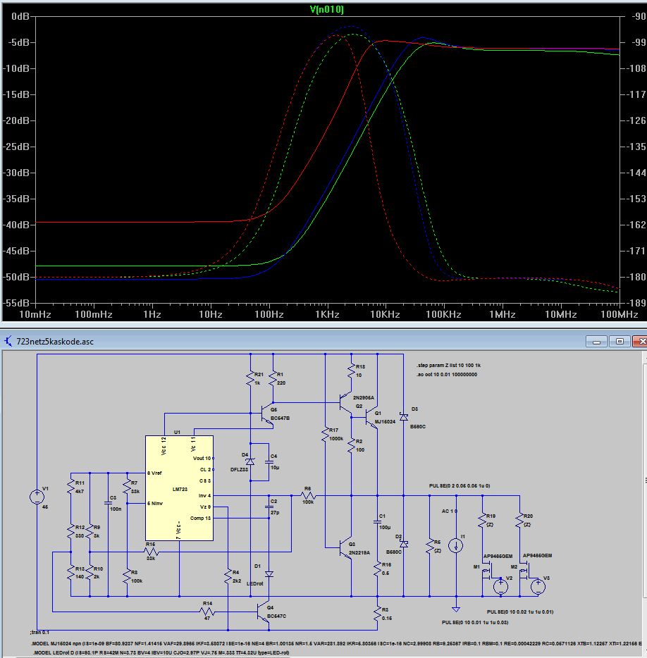Select the V(n010) trace label on plot
Screen dimensions: 647x658
326,9
